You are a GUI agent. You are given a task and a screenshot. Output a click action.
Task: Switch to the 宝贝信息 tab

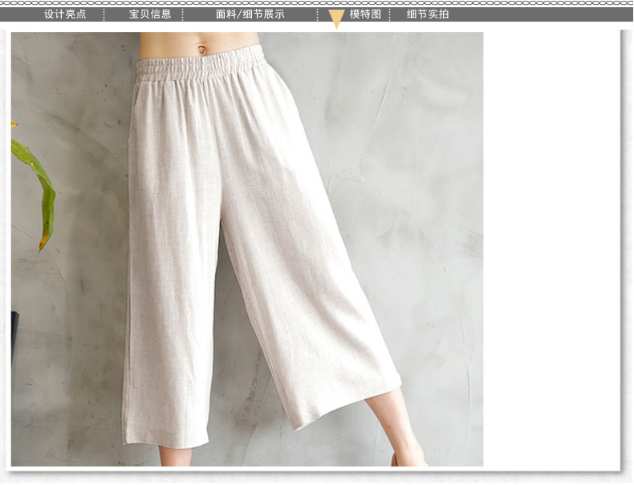pos(150,14)
